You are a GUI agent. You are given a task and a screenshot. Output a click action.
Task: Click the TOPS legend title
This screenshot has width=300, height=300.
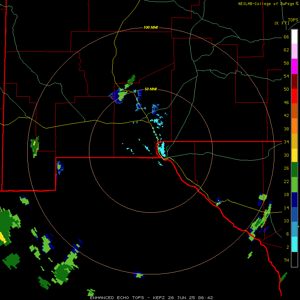(293, 20)
